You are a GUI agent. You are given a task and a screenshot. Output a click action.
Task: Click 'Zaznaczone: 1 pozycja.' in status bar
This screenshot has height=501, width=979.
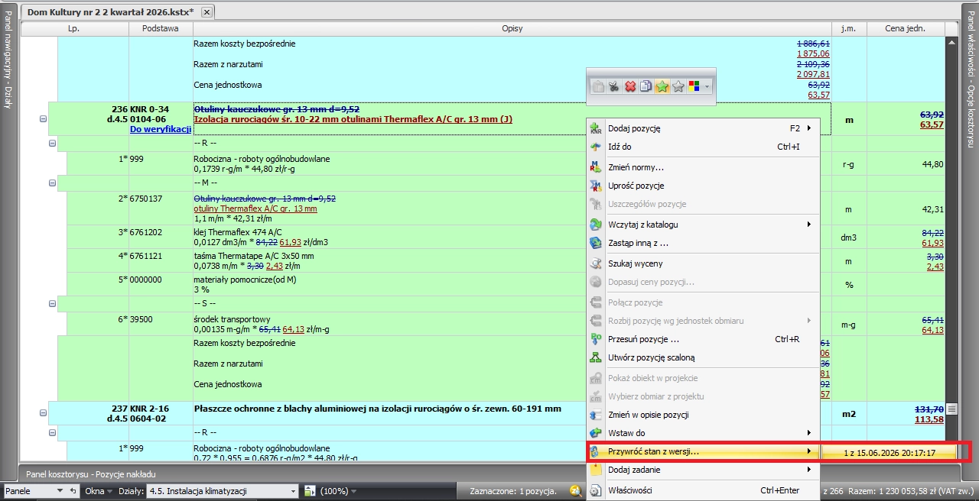click(x=512, y=491)
